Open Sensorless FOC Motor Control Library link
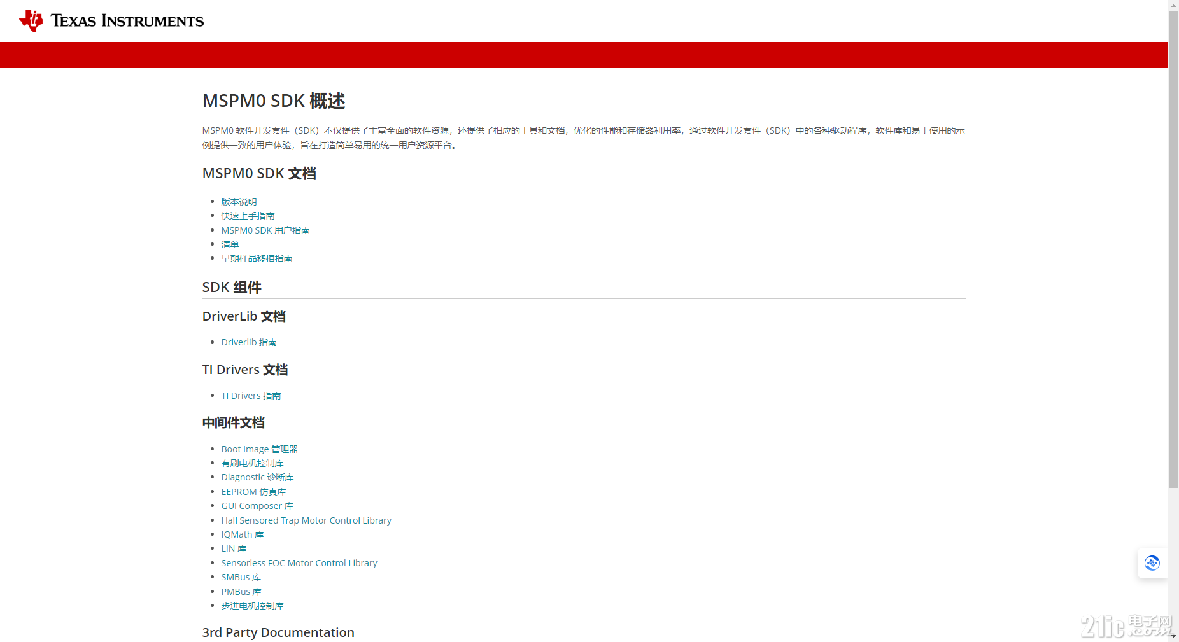Viewport: 1179px width, 642px height. (299, 563)
